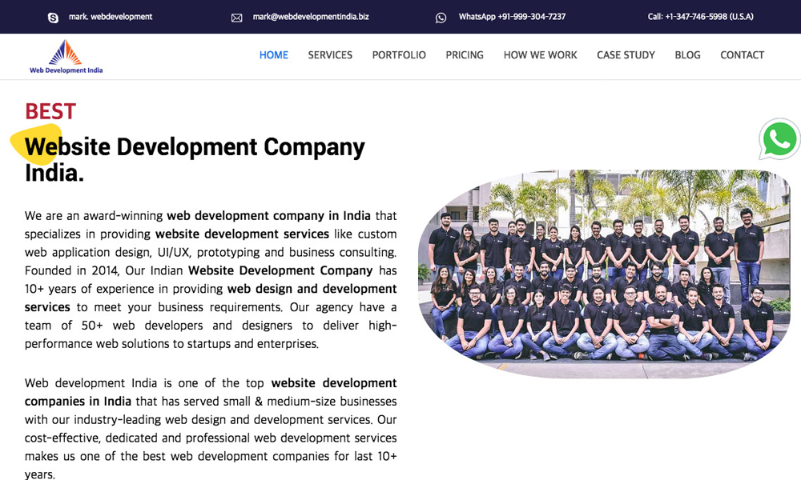Click the WhatsApp +91-999-304-7237 number
The height and width of the screenshot is (480, 801).
pyautogui.click(x=512, y=17)
